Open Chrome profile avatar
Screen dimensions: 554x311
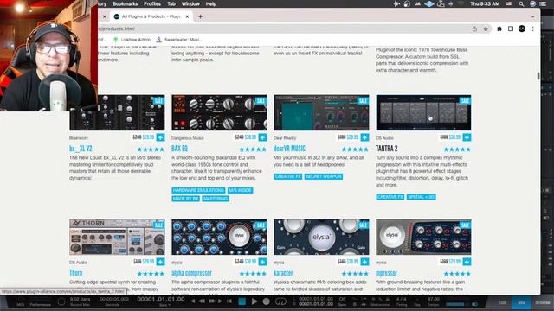[522, 29]
